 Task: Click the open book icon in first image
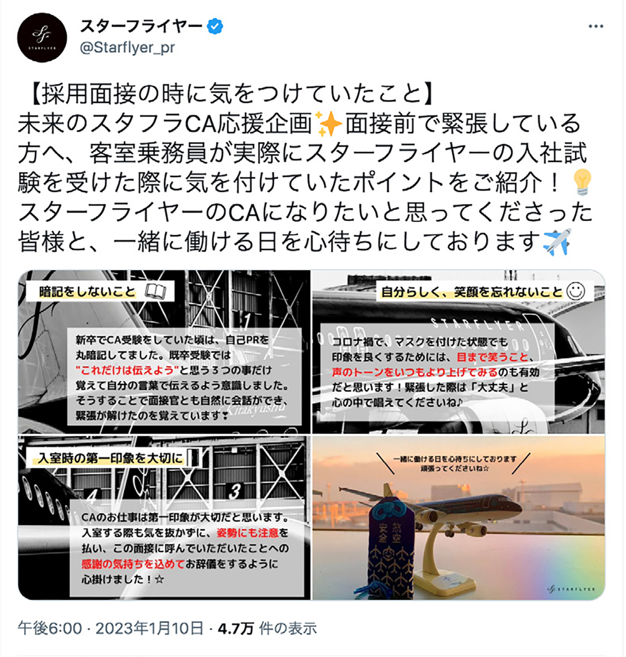coord(156,291)
